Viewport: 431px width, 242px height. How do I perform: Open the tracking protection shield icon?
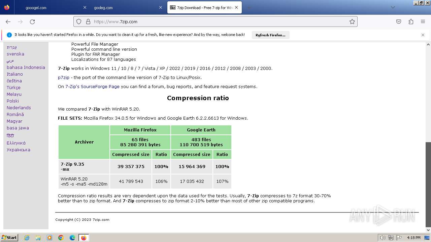(79, 22)
